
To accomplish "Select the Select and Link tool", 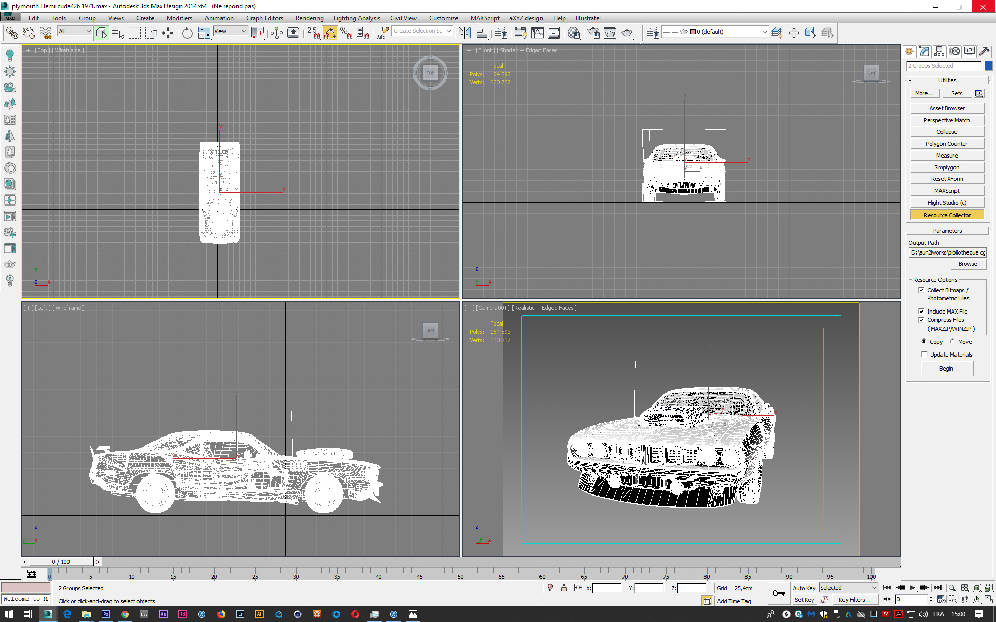I will coord(11,33).
